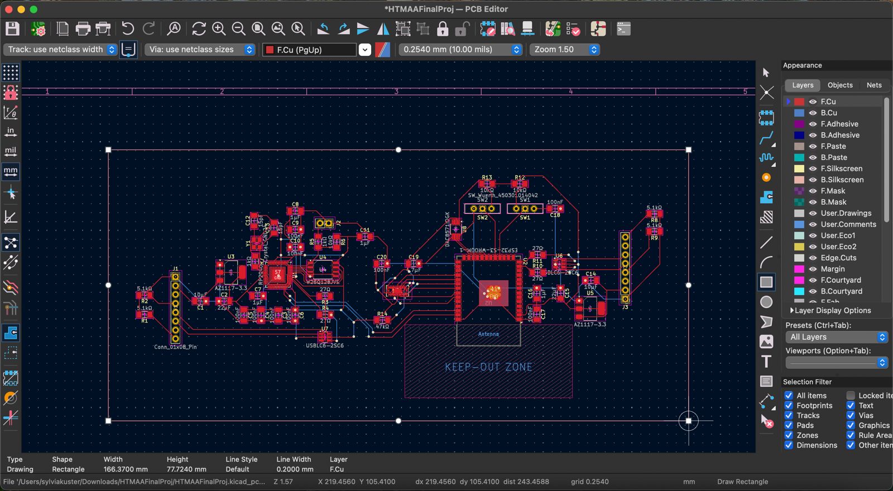Switch to the Nets tab
Image resolution: width=893 pixels, height=491 pixels.
(874, 85)
